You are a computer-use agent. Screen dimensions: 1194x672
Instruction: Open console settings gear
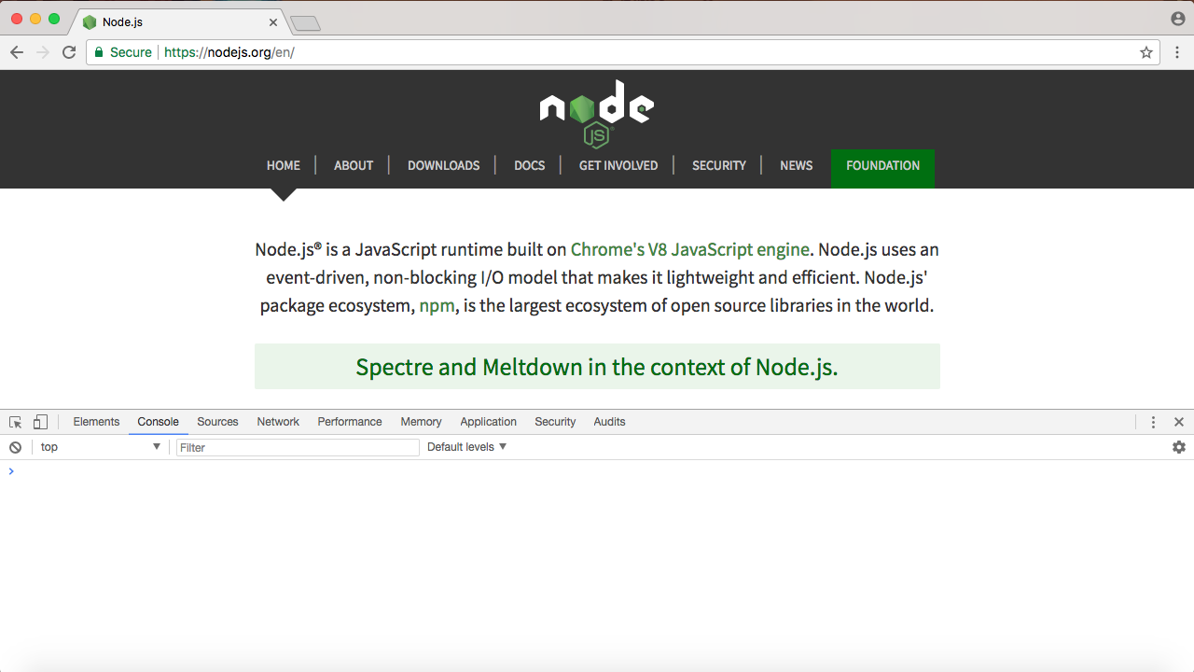point(1179,447)
